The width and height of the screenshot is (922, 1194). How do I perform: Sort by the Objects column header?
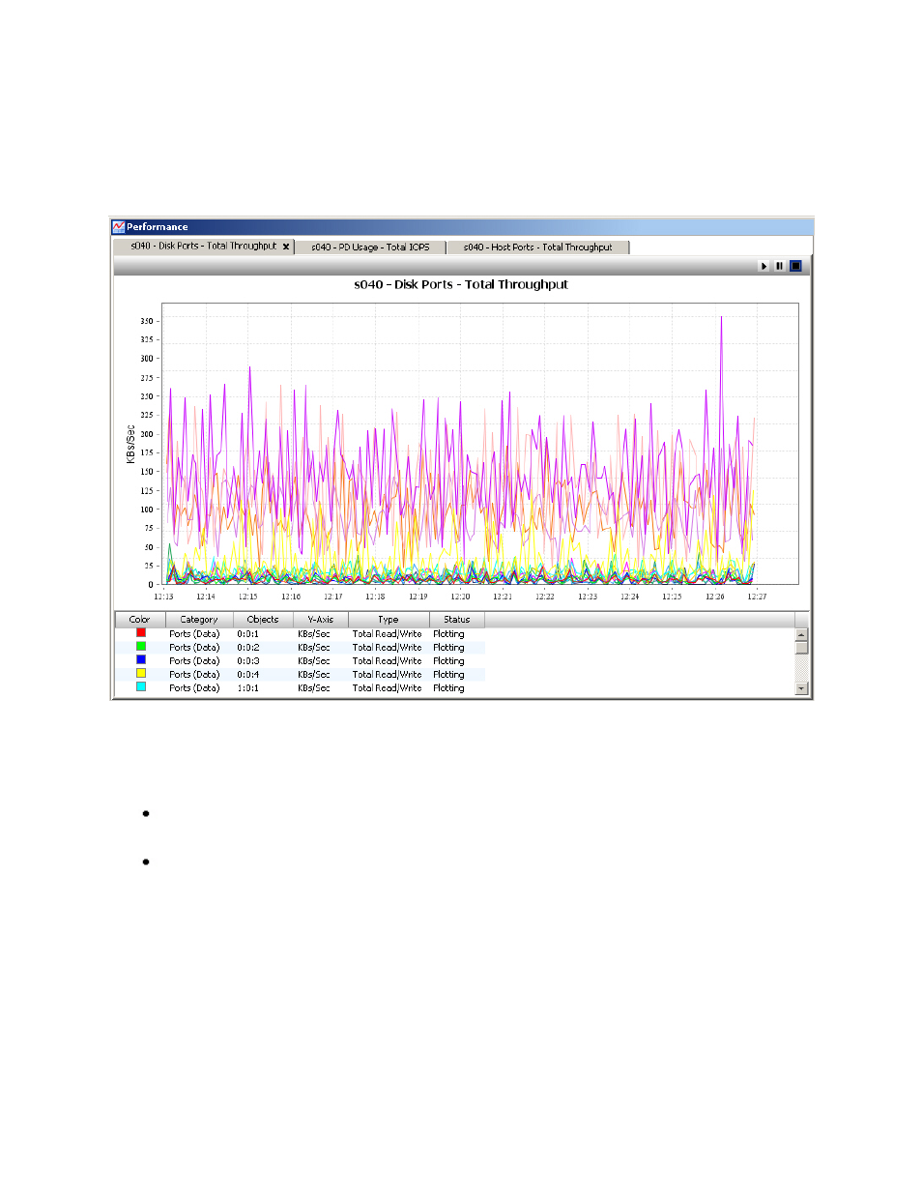263,620
